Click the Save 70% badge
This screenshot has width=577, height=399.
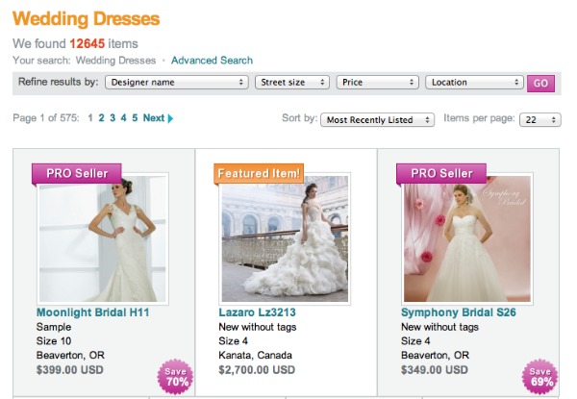point(175,377)
